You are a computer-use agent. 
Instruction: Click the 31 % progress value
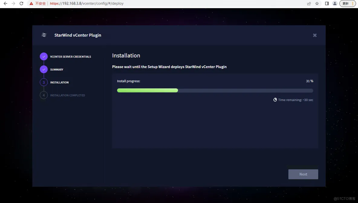coord(310,81)
